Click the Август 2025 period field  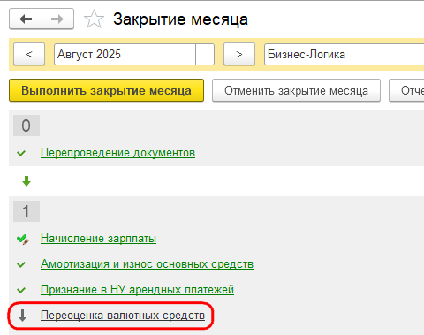click(x=125, y=54)
